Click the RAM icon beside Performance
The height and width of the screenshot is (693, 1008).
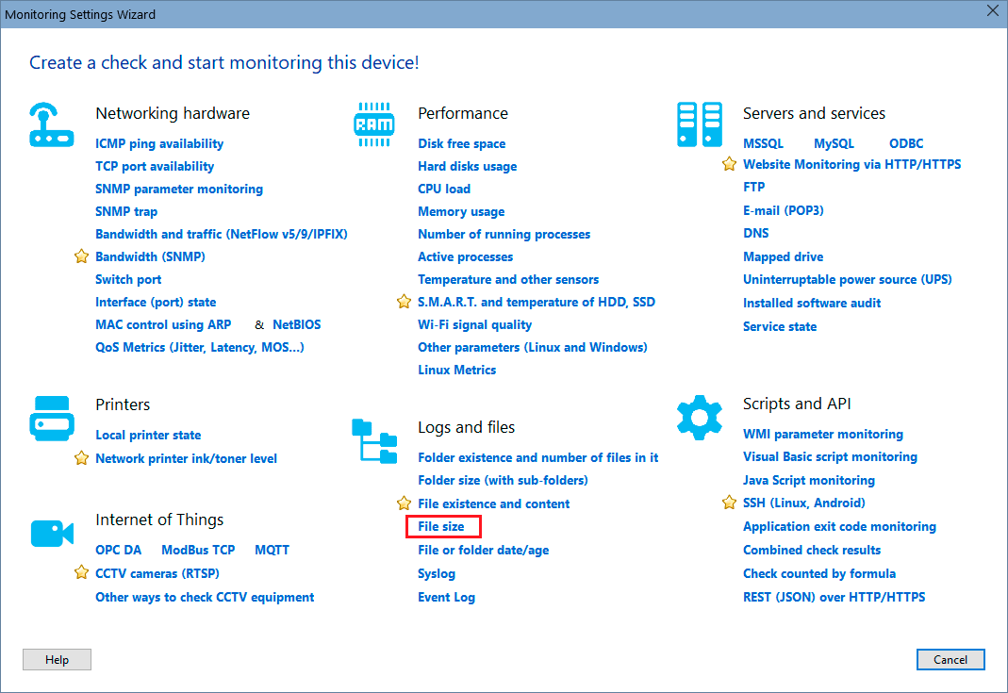374,123
